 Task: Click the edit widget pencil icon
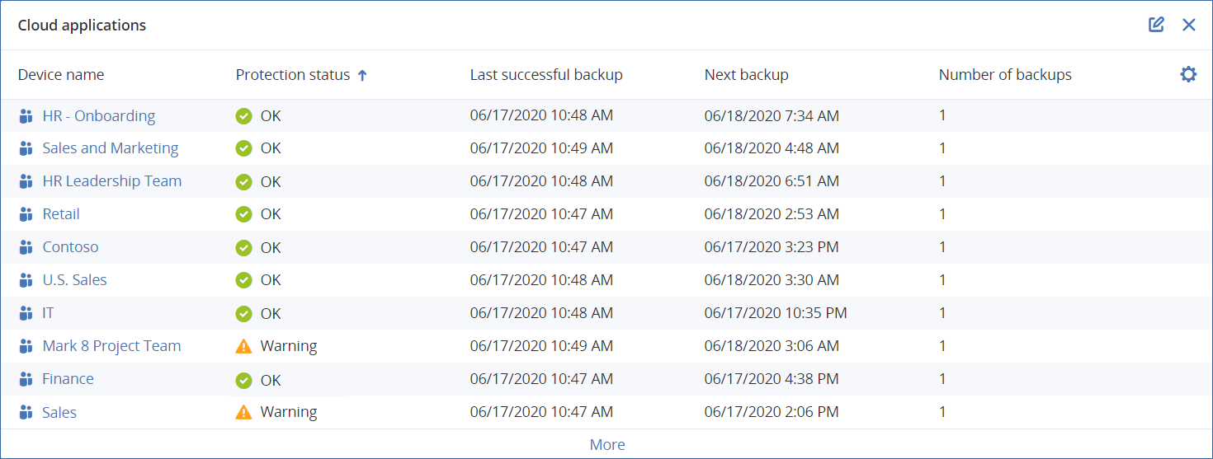[x=1156, y=25]
